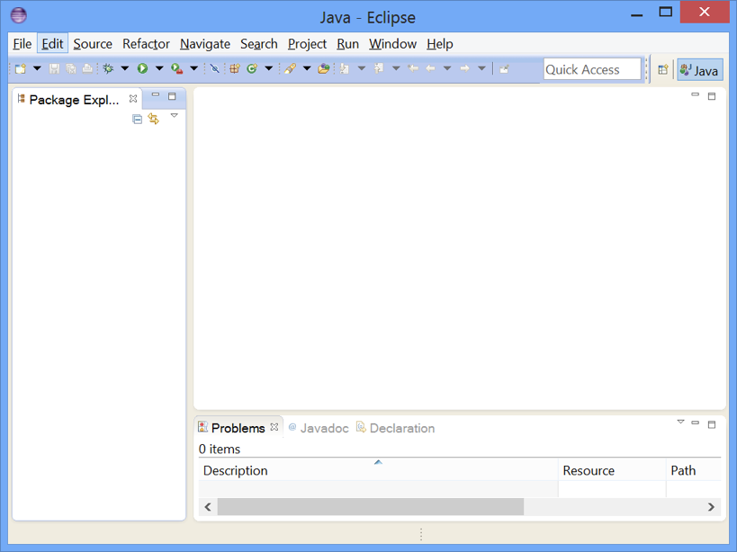Open the New wizard dropdown arrow
The height and width of the screenshot is (552, 737).
37,68
